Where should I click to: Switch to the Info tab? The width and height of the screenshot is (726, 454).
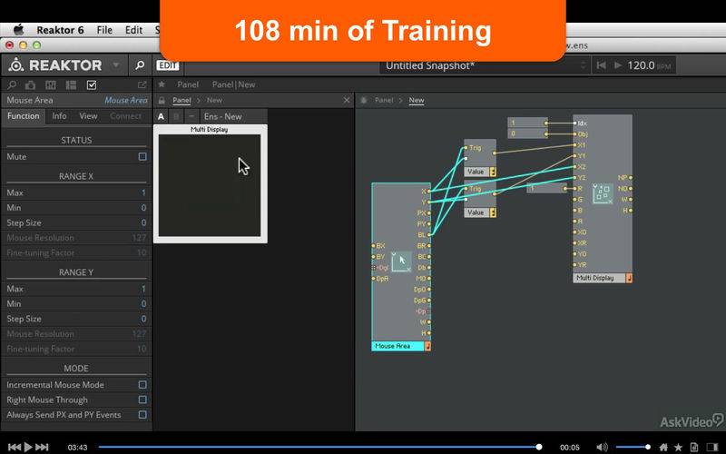coord(59,116)
